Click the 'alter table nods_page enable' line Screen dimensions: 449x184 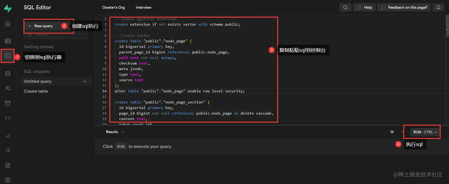[x=180, y=91]
